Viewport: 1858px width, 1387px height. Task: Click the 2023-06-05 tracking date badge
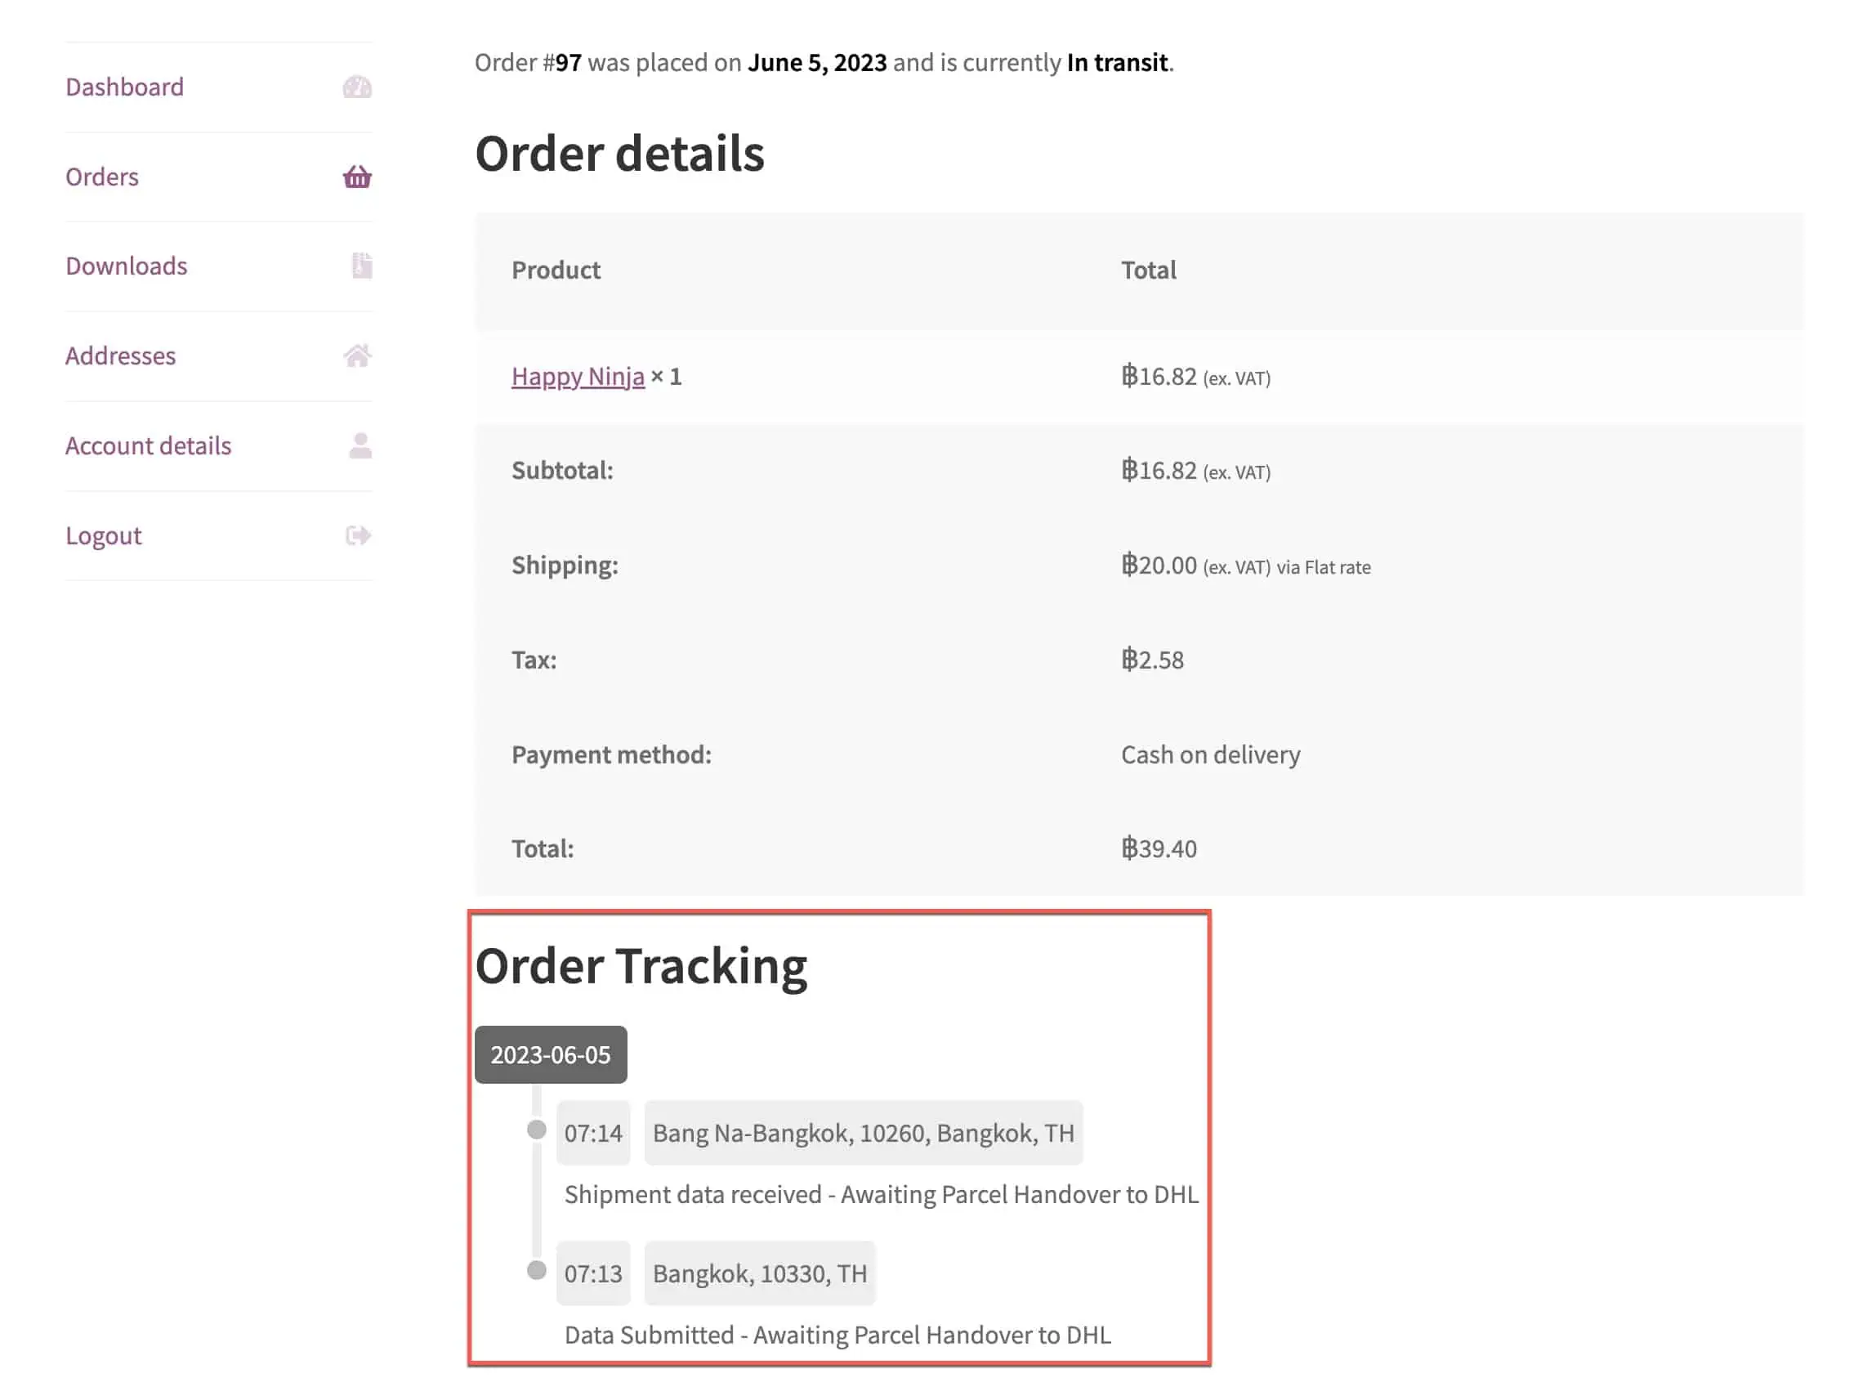coord(550,1054)
